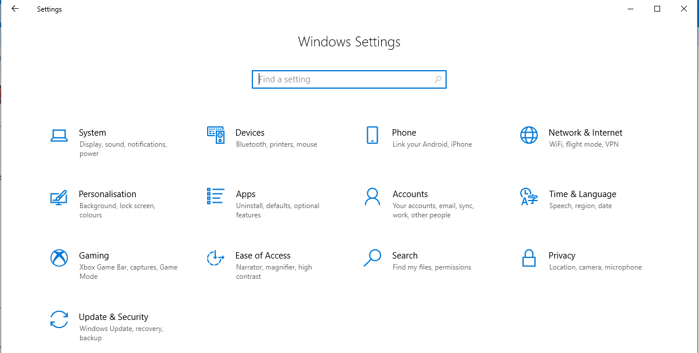Click 'Location, camera, microphone' description
This screenshot has width=699, height=353.
coord(595,267)
